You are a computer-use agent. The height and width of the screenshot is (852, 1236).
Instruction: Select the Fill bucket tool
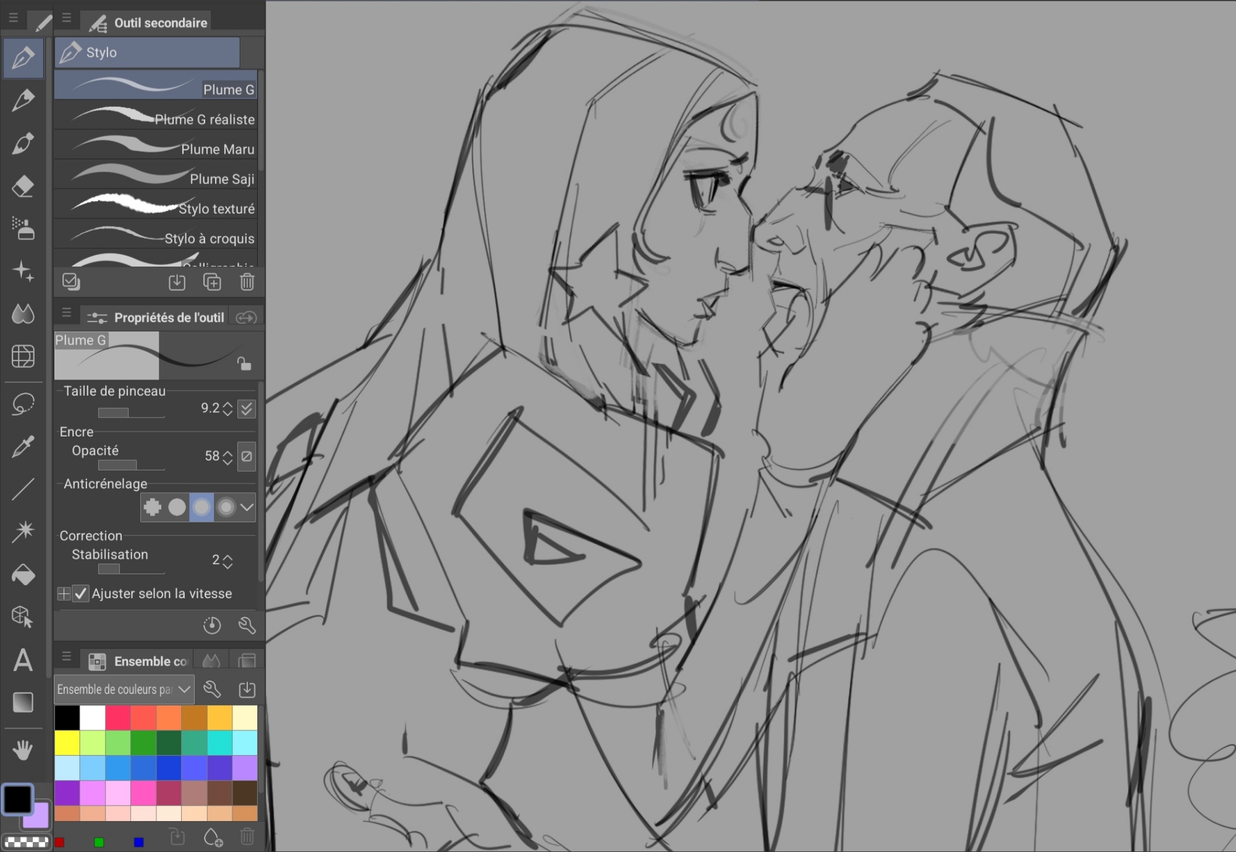point(23,574)
